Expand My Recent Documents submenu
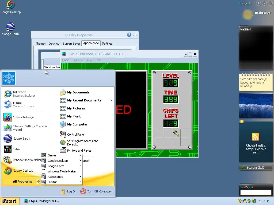 [86, 100]
